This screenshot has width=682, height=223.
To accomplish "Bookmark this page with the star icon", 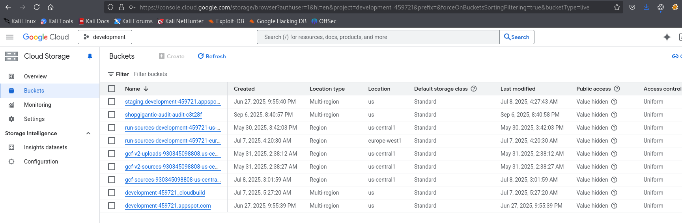I will click(617, 7).
